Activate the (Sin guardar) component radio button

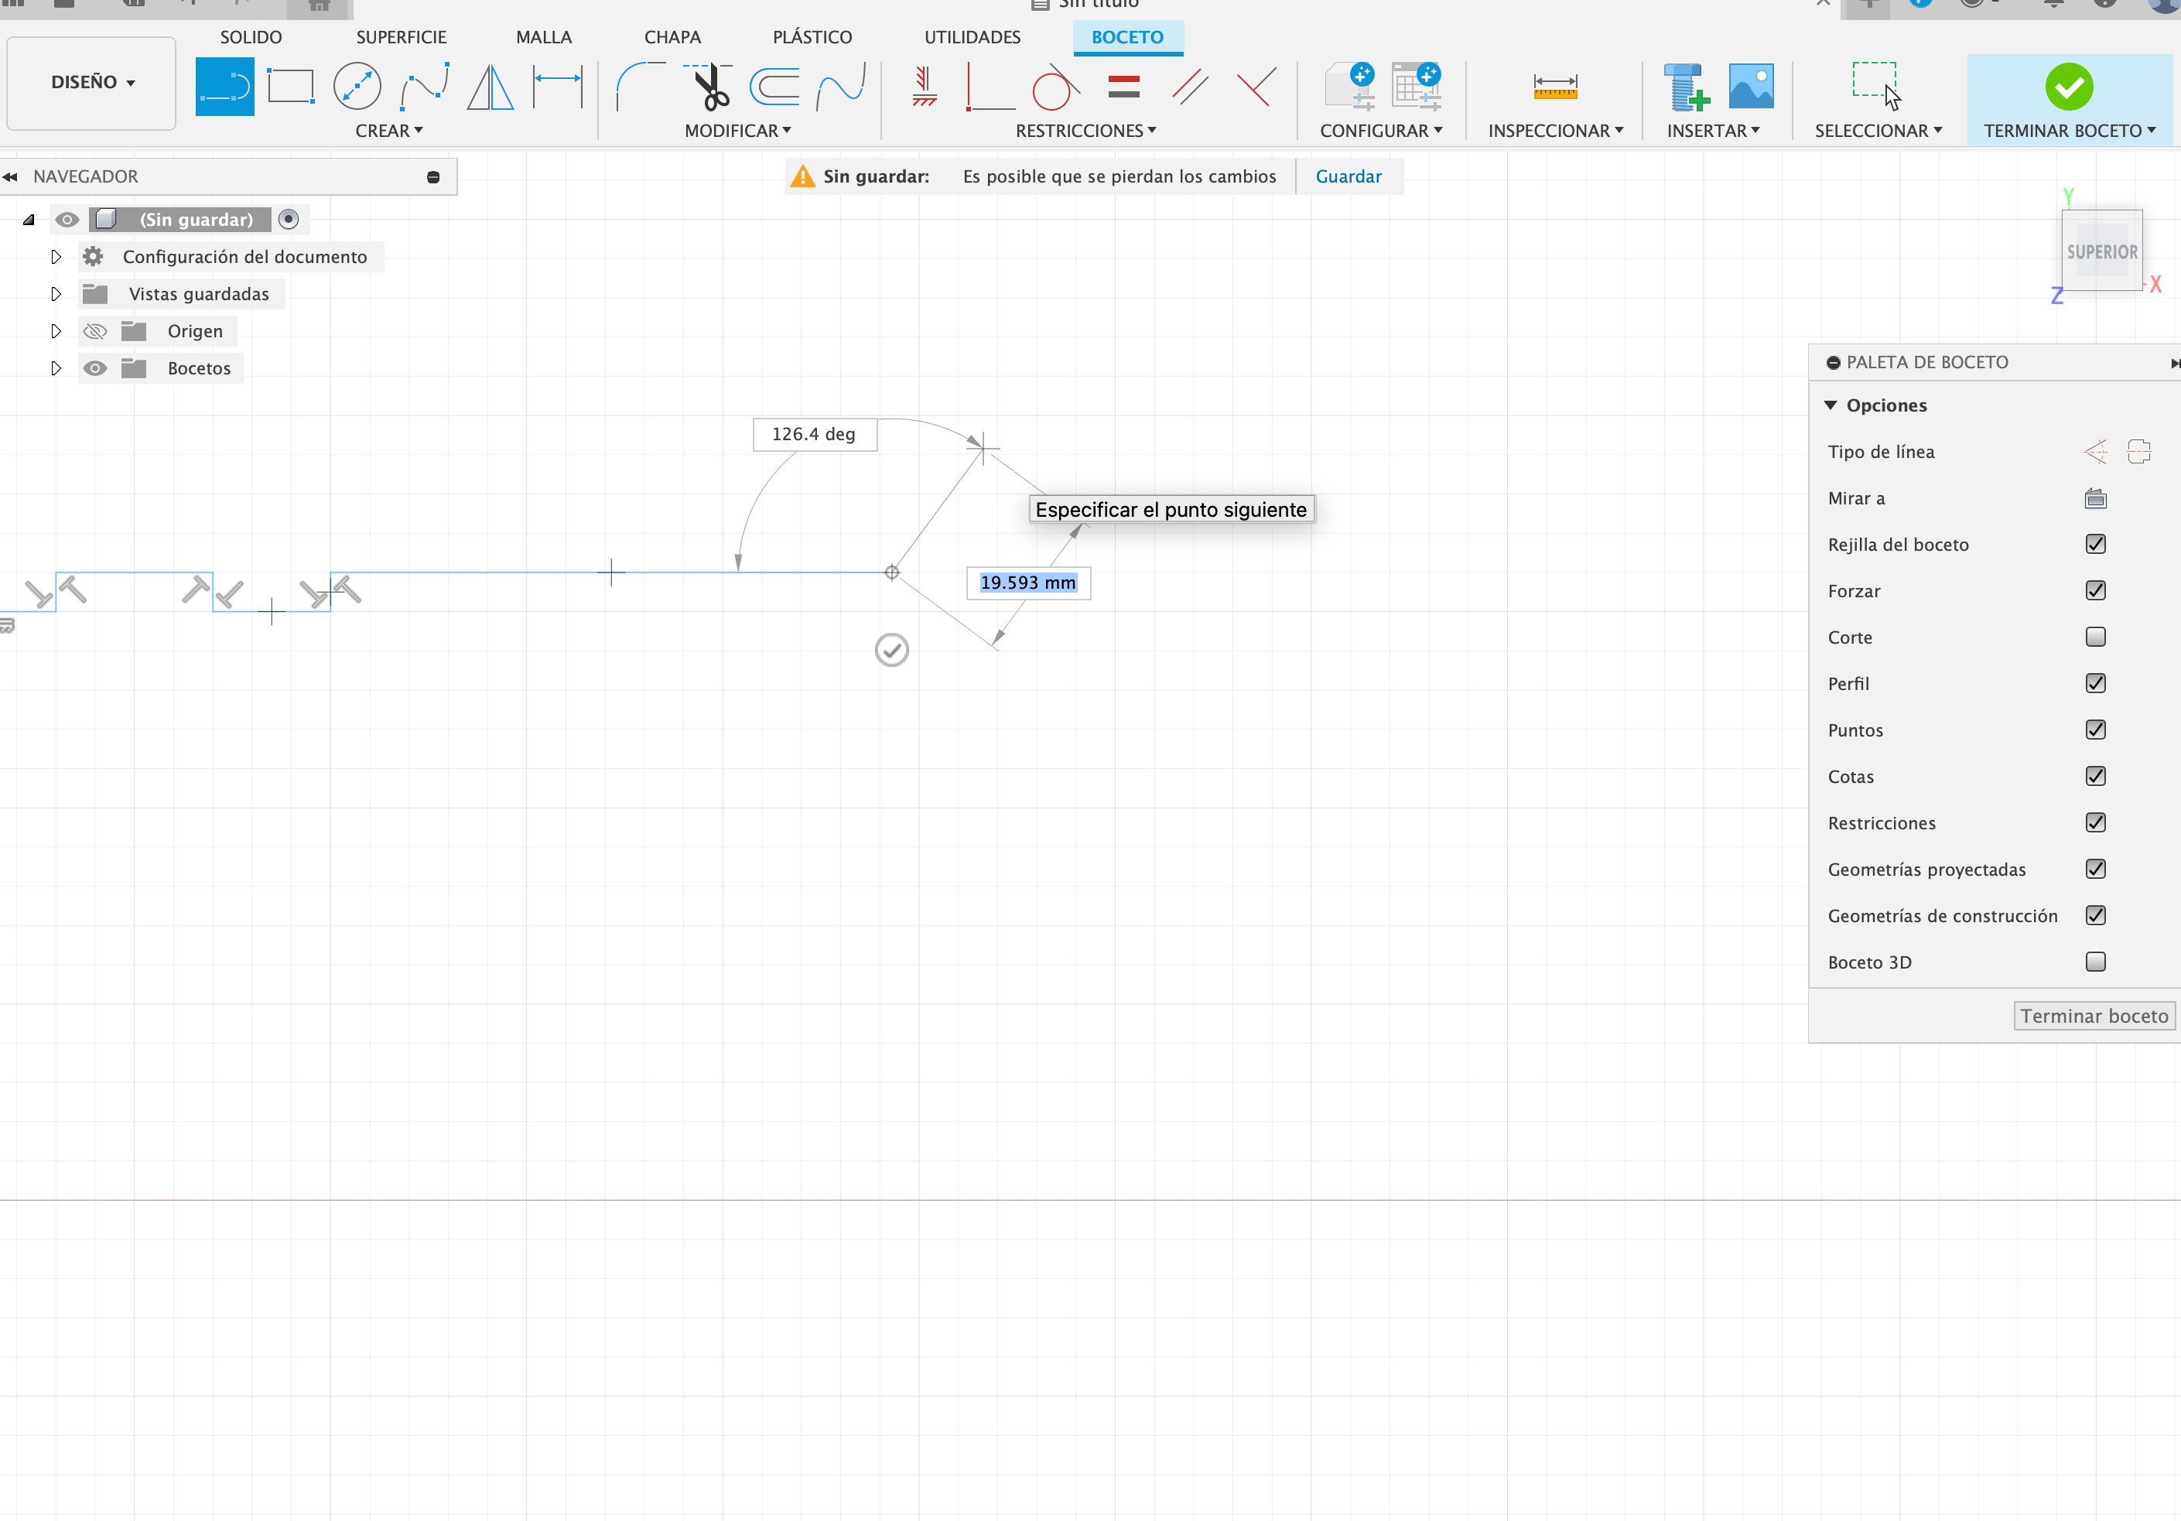(289, 220)
